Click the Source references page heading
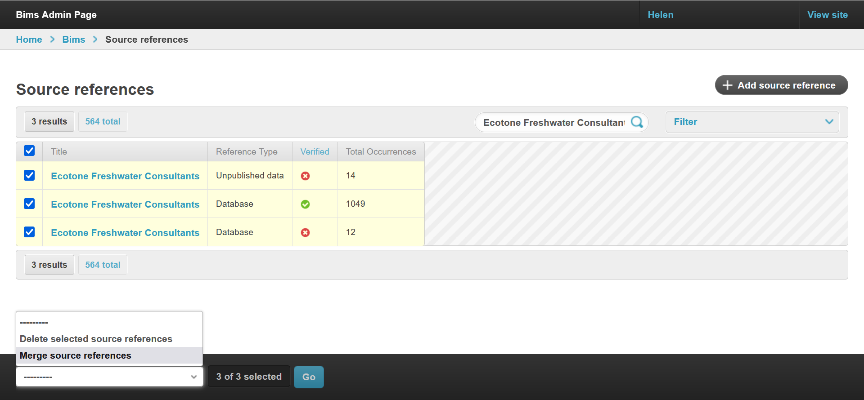 coord(85,89)
